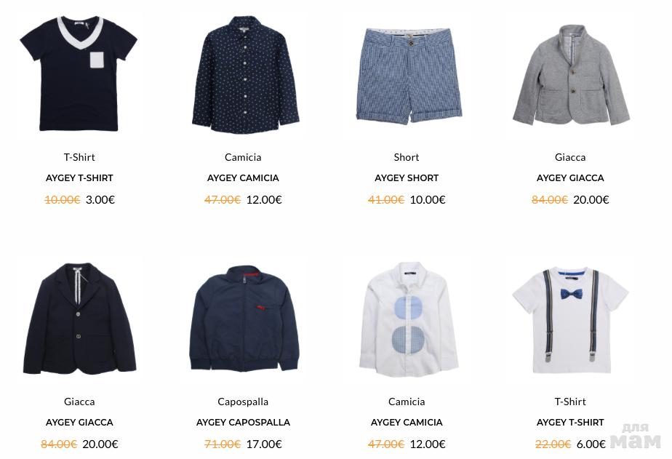Image resolution: width=672 pixels, height=459 pixels.
Task: Click the AYGEY CAPOSPALLA product title
Action: pos(243,422)
